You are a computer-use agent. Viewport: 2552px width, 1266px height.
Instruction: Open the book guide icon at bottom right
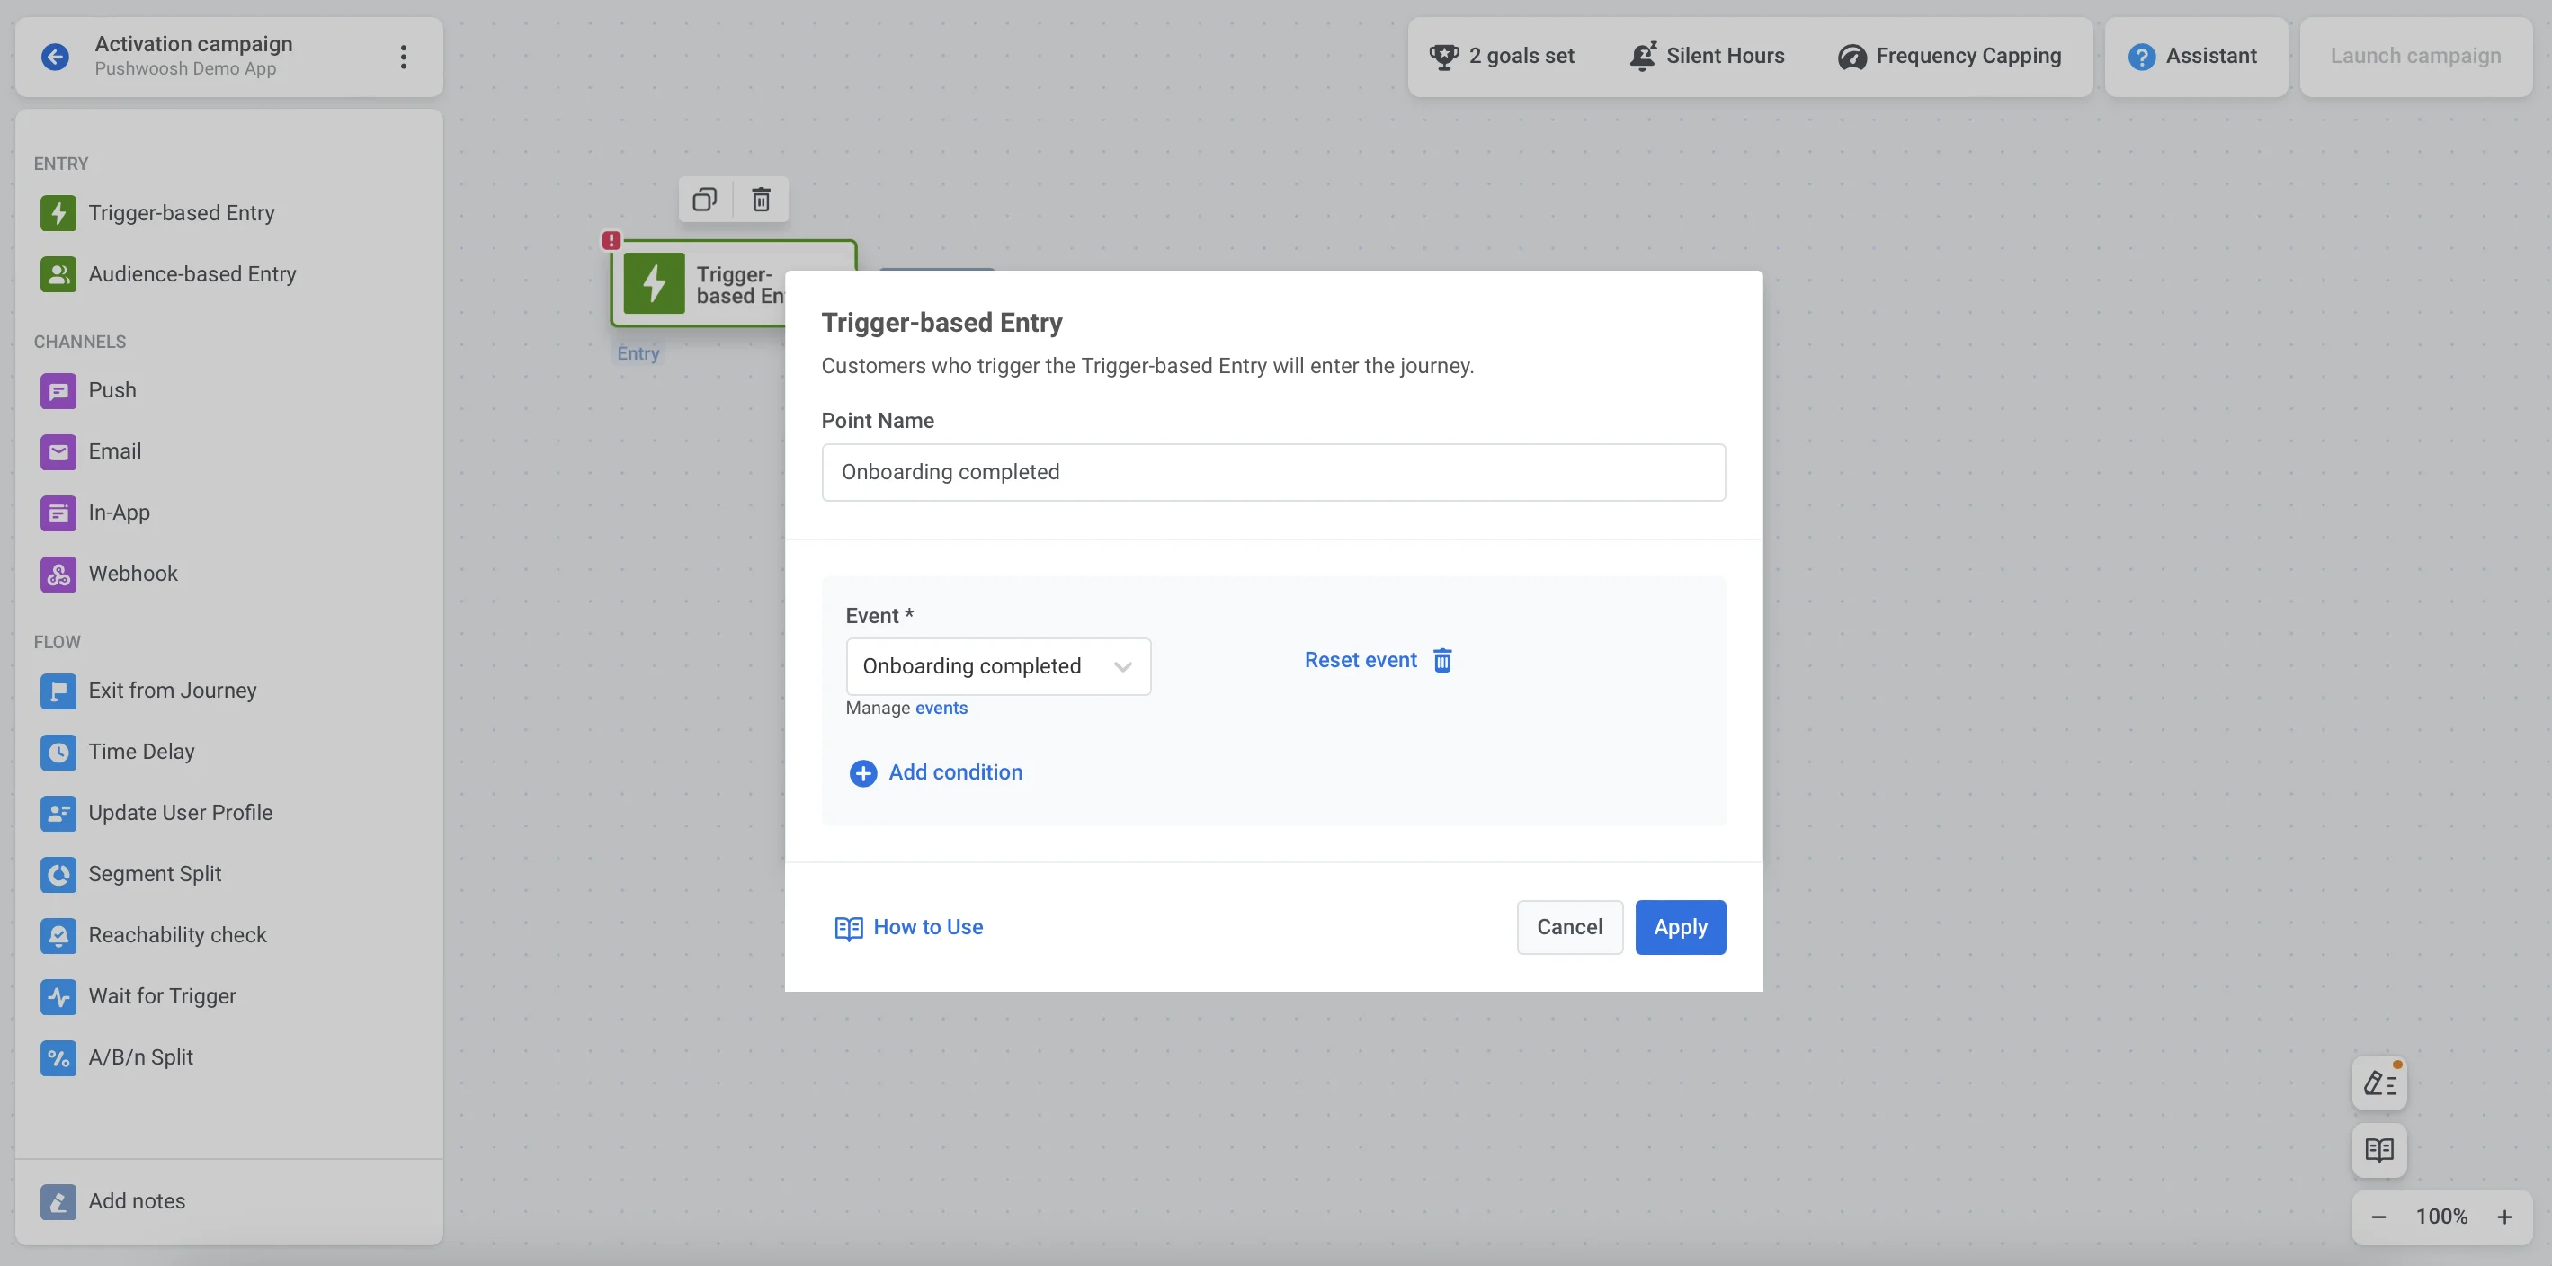[2378, 1150]
